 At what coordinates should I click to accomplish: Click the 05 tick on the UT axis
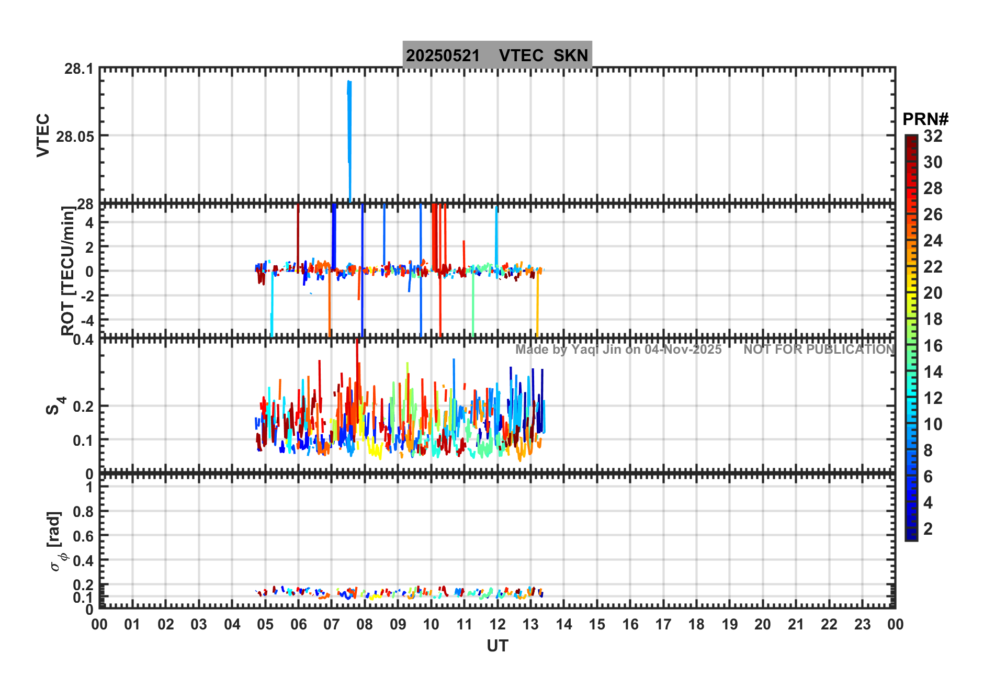[x=265, y=624]
